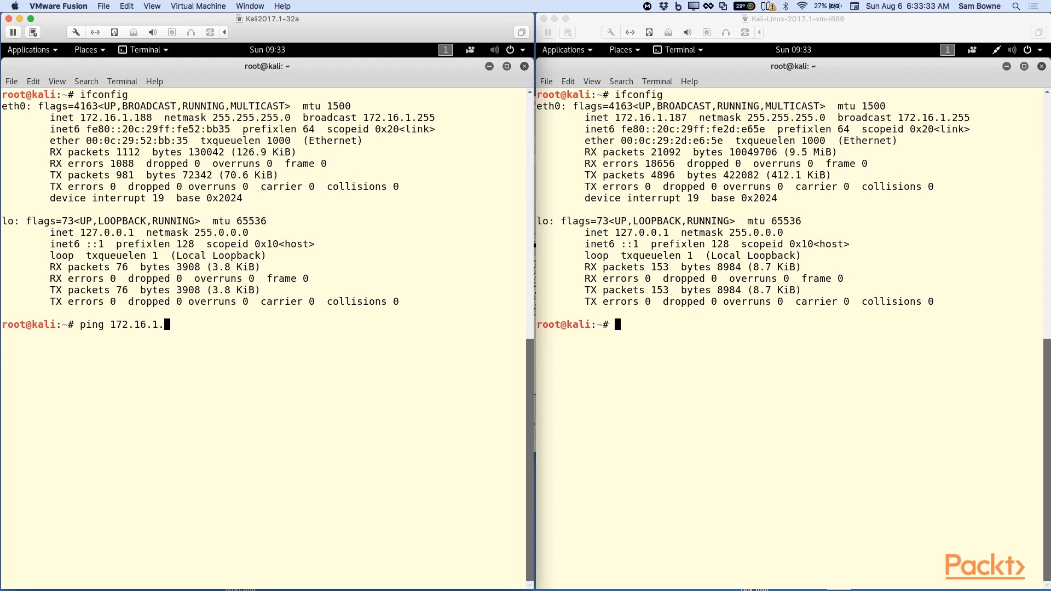1051x591 pixels.
Task: Open the Apple menu
Action: tap(15, 6)
